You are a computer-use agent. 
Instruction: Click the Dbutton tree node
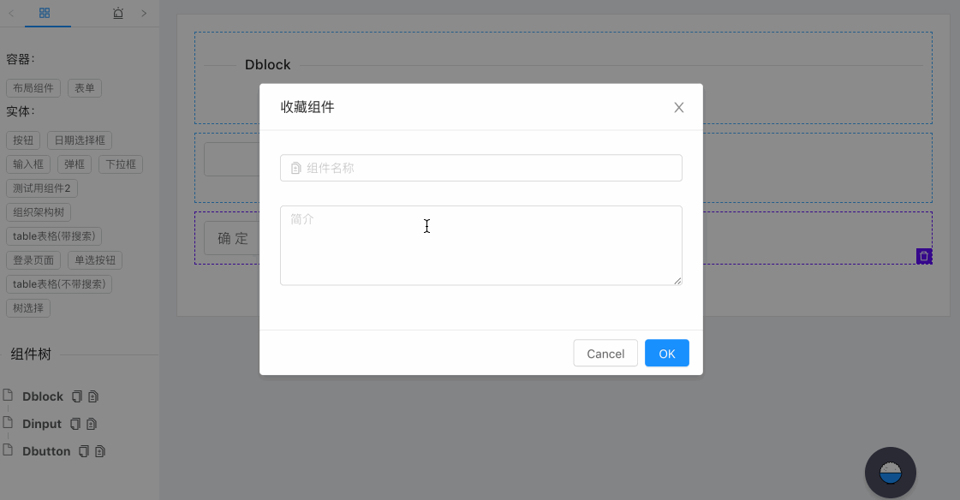point(46,452)
